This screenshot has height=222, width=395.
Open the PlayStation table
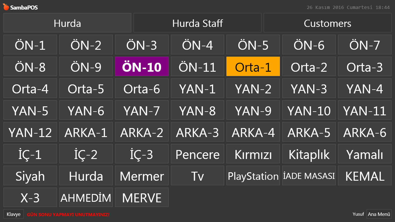coord(253,176)
